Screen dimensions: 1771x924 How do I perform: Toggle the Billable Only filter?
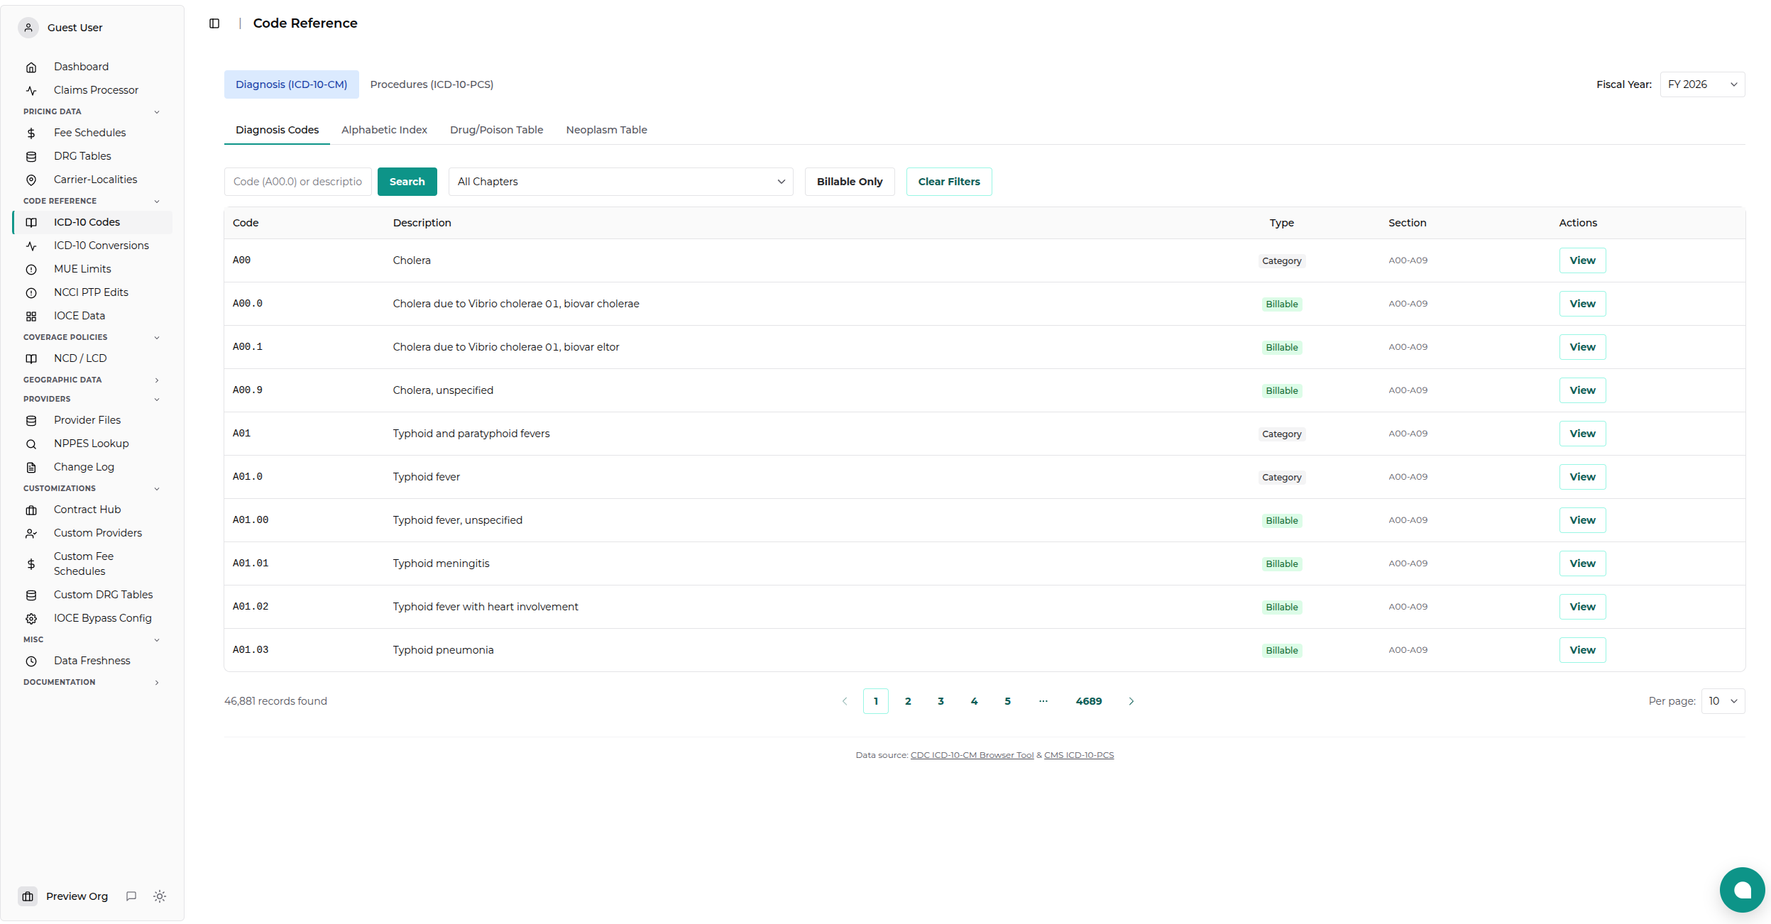[850, 182]
